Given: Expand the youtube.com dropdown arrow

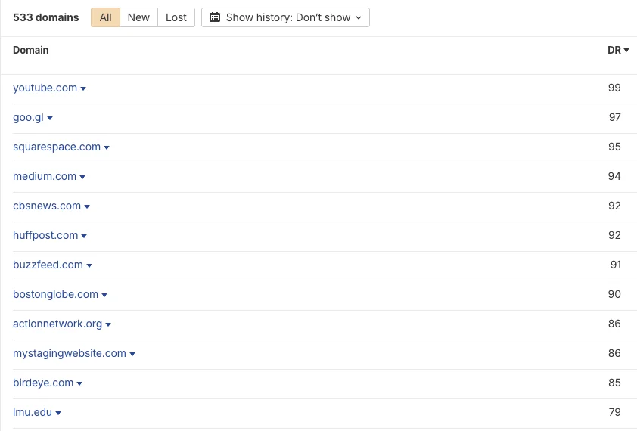Looking at the screenshot, I should 83,88.
